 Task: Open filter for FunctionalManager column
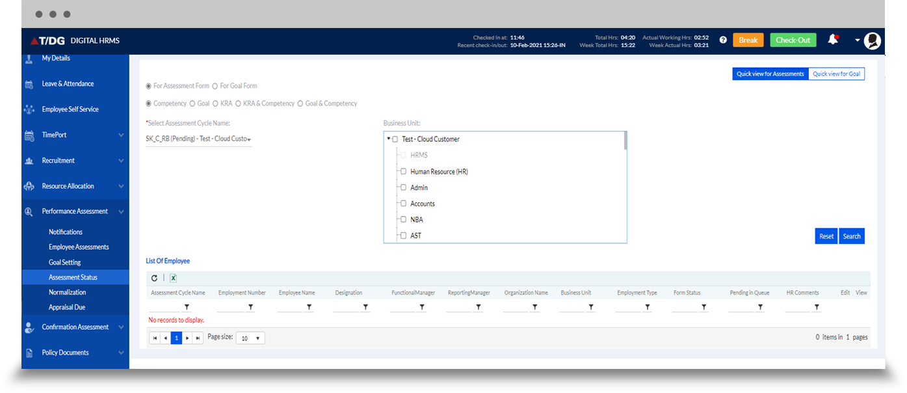[421, 306]
